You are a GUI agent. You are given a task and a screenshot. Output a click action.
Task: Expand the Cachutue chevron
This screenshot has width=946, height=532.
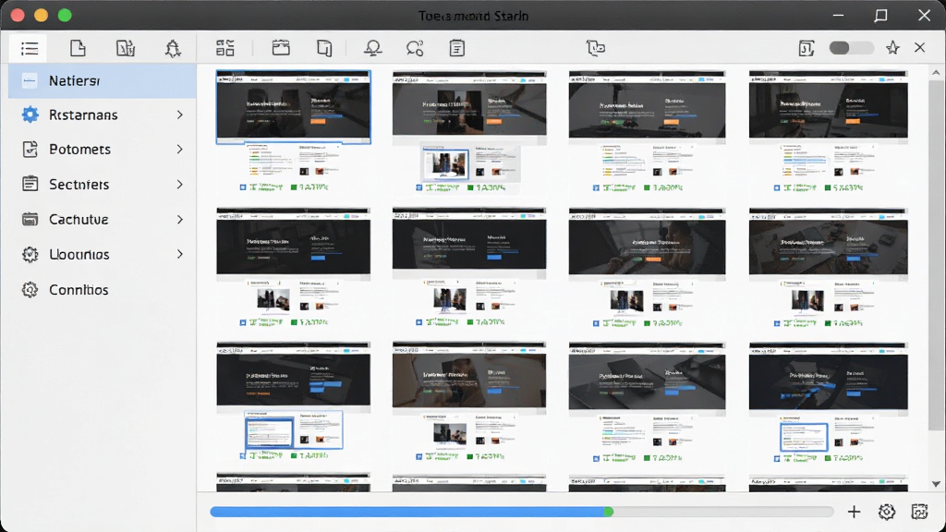pos(180,220)
